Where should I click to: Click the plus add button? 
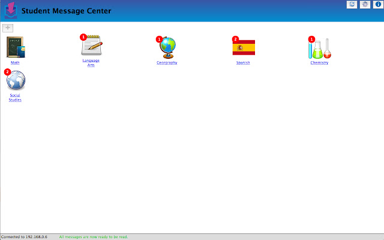tap(8, 28)
